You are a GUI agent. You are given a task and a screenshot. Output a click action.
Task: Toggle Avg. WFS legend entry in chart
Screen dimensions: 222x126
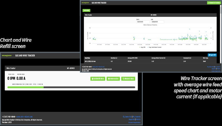142,47
